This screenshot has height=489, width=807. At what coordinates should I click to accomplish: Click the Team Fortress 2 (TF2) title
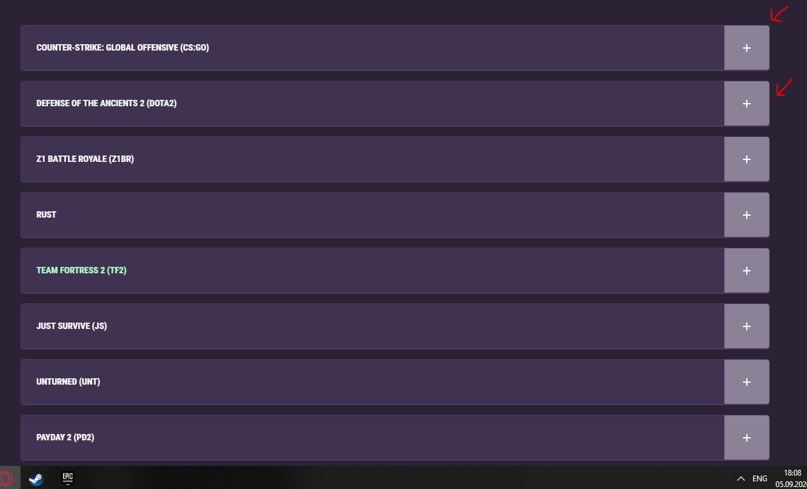pos(81,270)
